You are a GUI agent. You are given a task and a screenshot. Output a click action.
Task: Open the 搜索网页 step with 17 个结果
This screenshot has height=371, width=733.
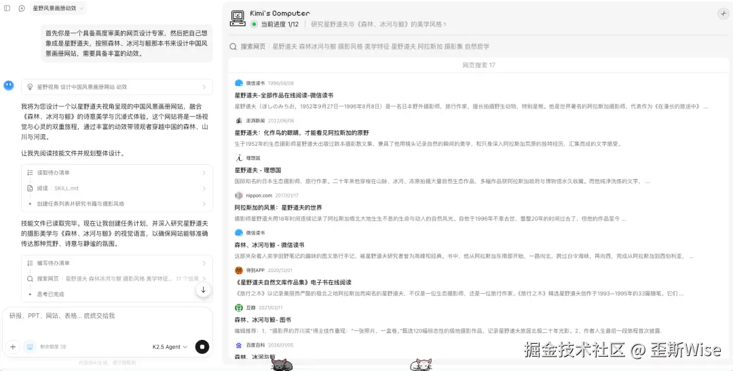(x=117, y=279)
